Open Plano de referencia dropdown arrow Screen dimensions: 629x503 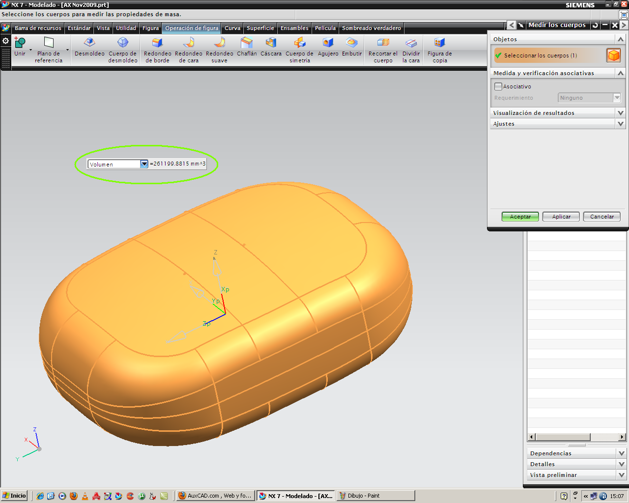point(67,50)
